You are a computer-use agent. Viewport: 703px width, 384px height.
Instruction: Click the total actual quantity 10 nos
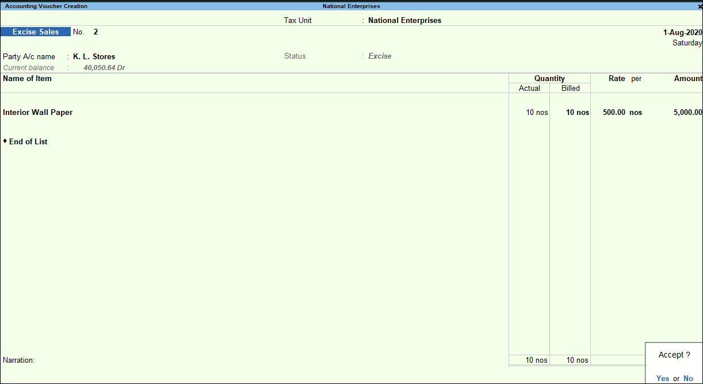[x=537, y=360]
